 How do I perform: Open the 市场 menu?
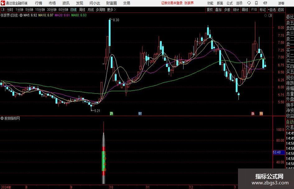click(52, 3)
